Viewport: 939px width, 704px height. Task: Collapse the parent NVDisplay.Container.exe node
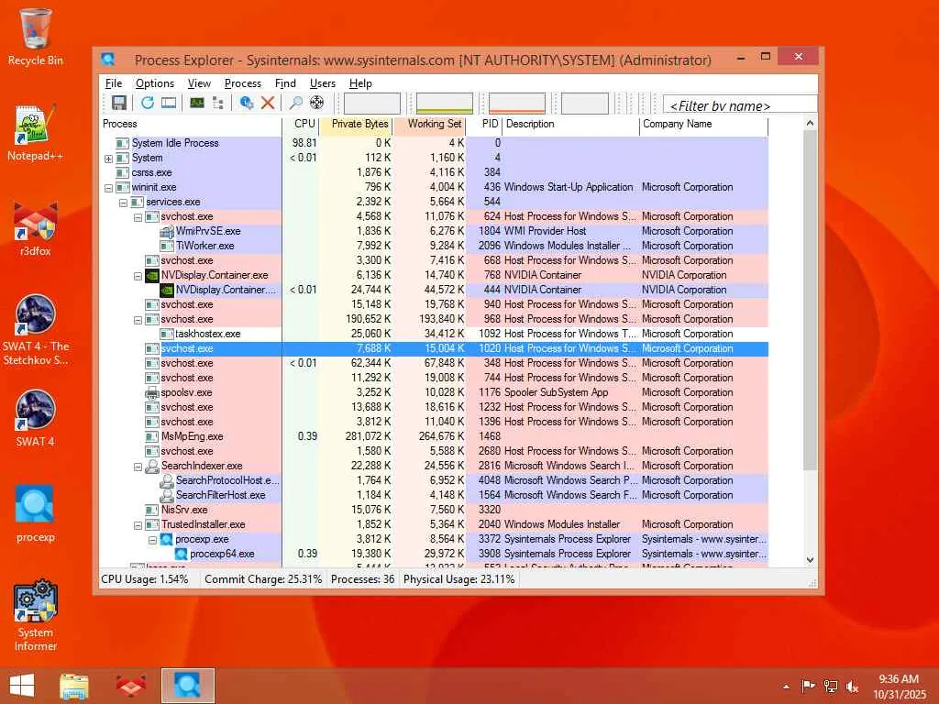pyautogui.click(x=138, y=276)
